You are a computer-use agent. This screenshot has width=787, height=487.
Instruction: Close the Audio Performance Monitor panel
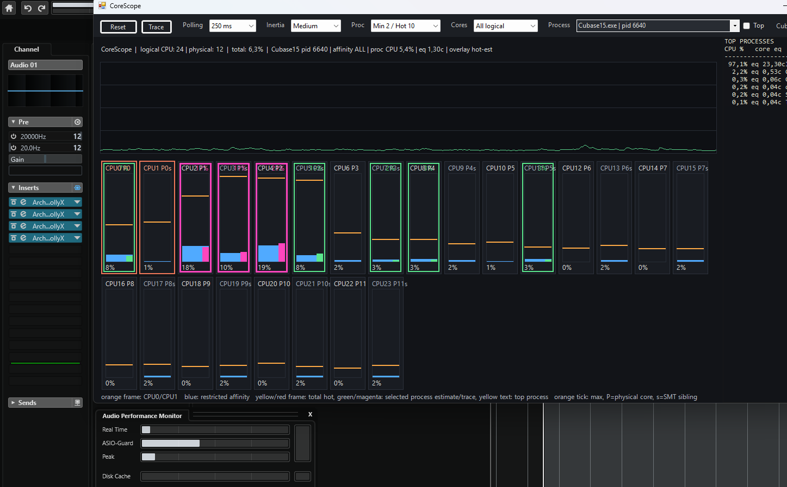[310, 414]
